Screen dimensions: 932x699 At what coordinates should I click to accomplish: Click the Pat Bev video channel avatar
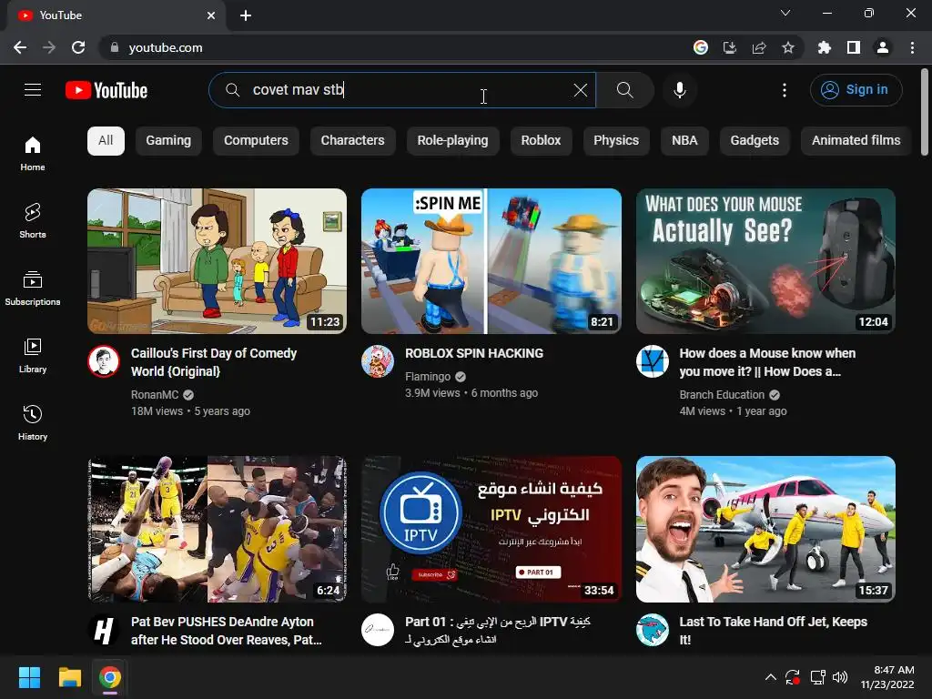pyautogui.click(x=104, y=630)
